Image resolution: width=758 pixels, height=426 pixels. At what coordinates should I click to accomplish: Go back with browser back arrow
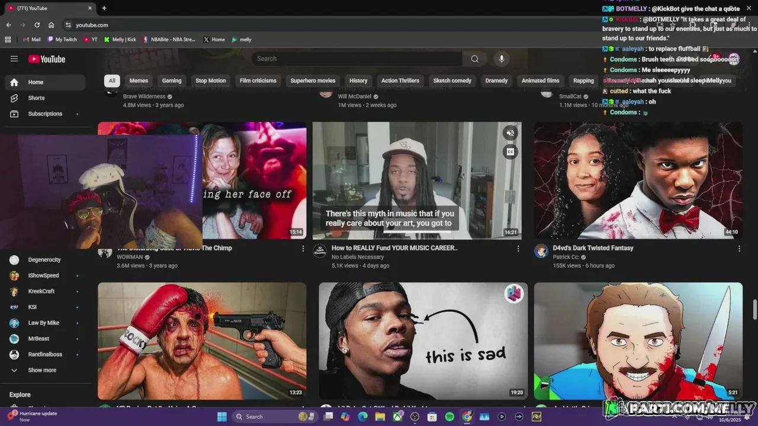coord(8,25)
